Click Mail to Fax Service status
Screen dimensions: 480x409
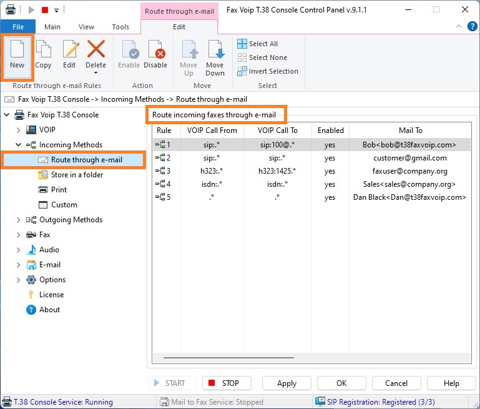212,402
